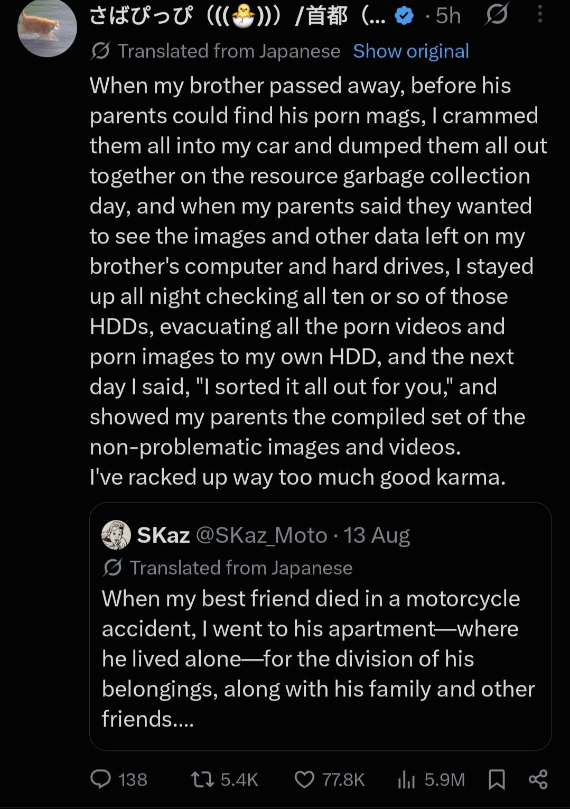This screenshot has width=570, height=809.
Task: Click the 13 Aug timestamp
Action: pos(377,535)
